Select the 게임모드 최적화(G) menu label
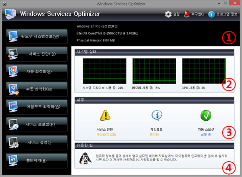 [44, 107]
